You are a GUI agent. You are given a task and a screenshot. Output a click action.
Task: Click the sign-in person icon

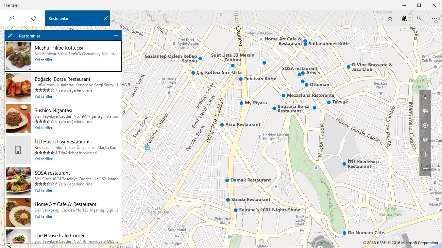tap(419, 18)
